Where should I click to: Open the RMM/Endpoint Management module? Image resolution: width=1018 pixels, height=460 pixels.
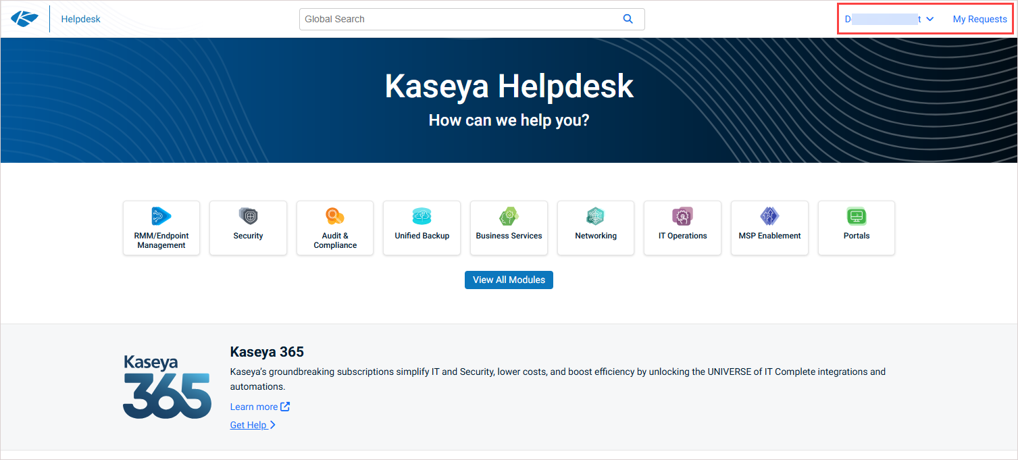click(x=161, y=228)
